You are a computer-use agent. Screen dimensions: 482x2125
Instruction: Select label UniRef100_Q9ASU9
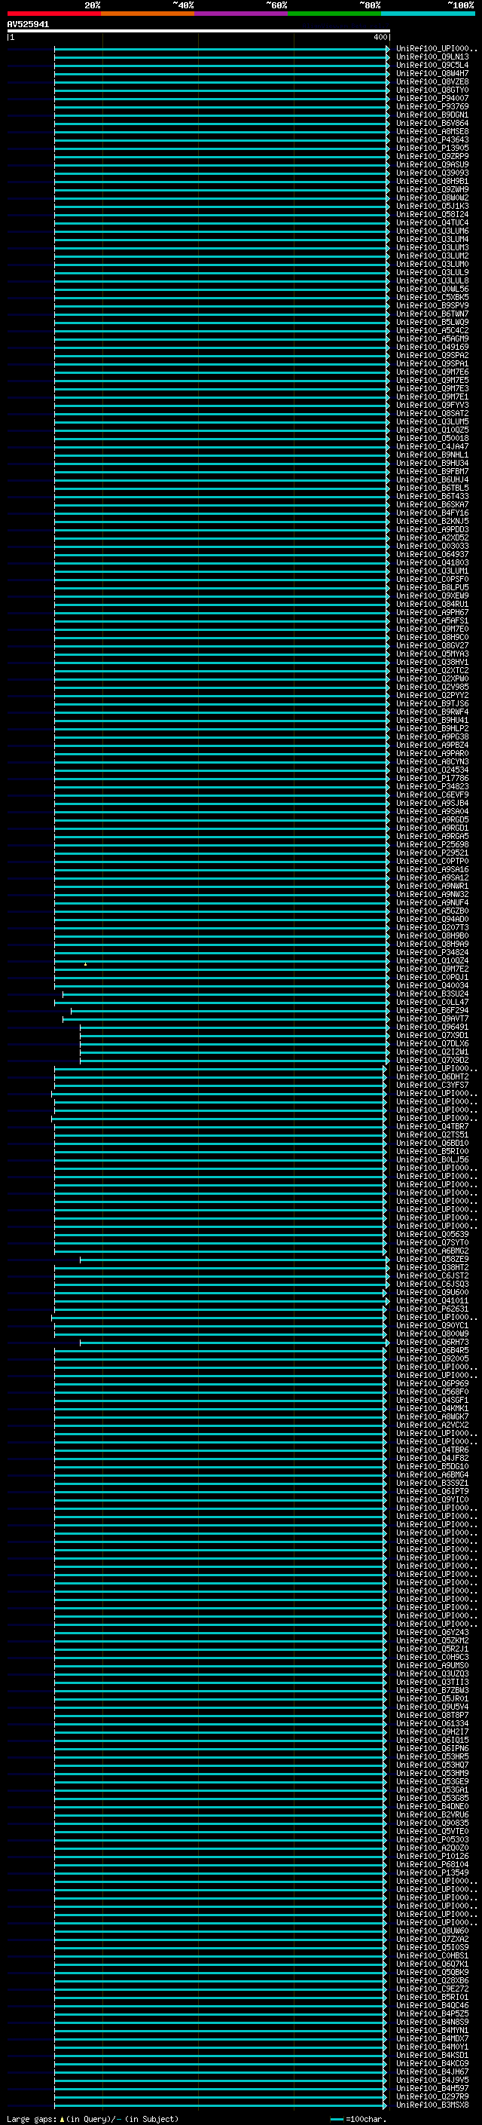(x=432, y=164)
